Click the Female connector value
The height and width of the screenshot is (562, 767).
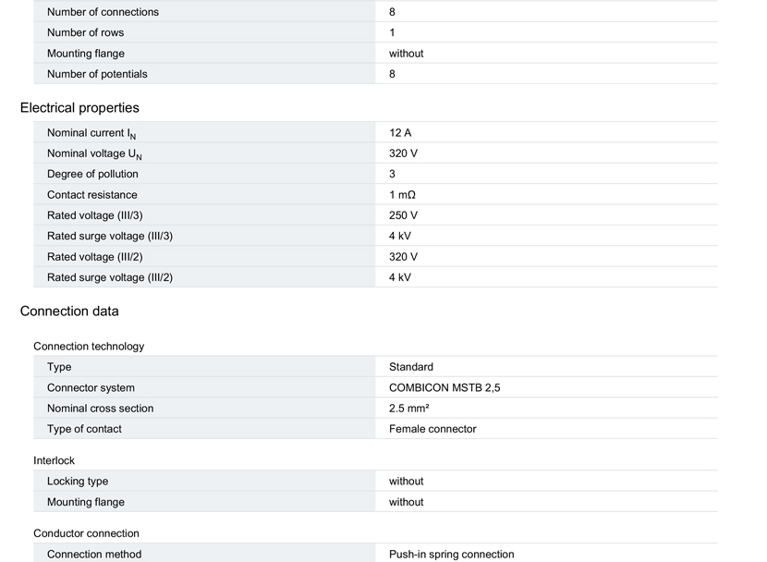[x=432, y=429]
